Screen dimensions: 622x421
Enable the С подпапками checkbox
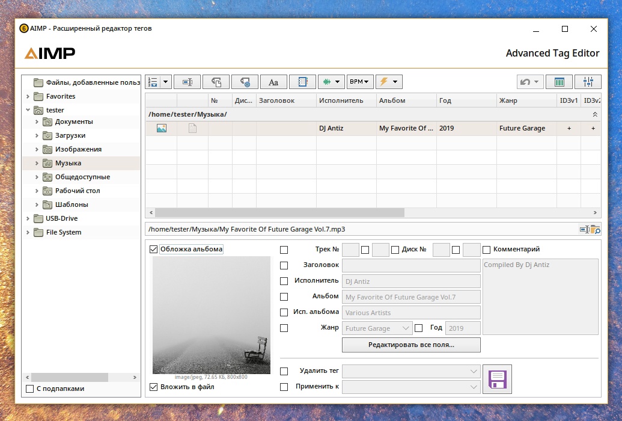point(30,389)
